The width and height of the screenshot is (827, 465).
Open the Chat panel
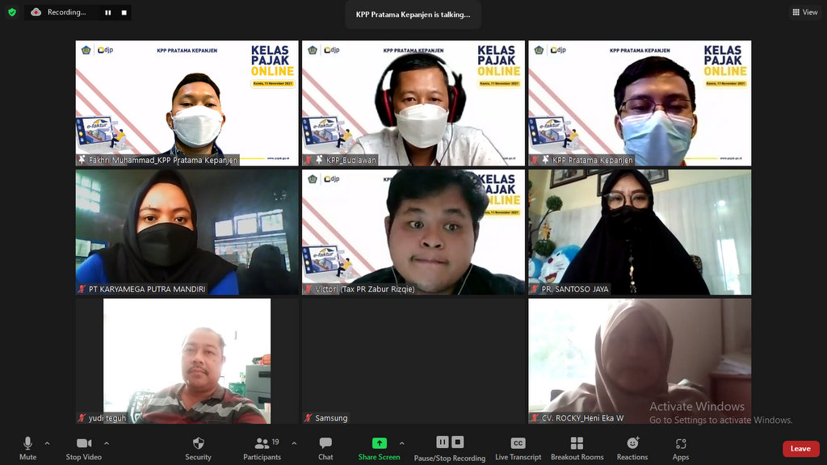point(325,448)
